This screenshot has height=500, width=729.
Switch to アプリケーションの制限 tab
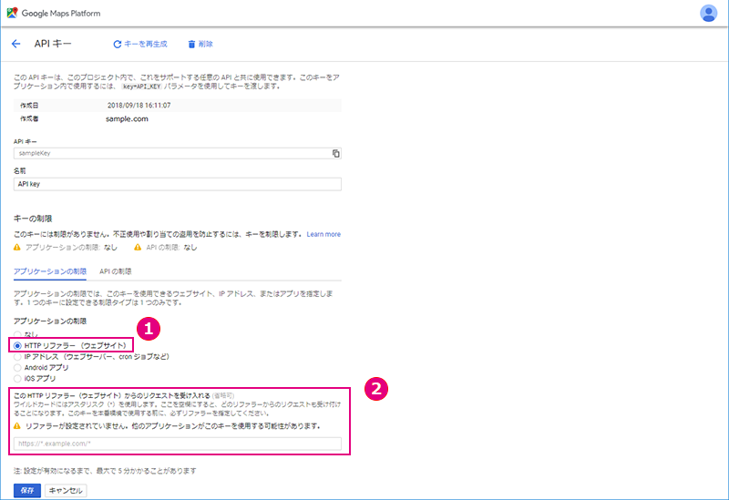coord(50,271)
